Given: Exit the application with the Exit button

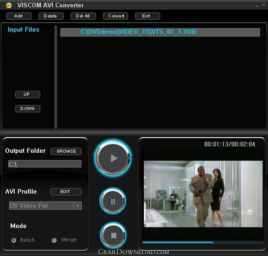Looking at the screenshot, I should click(x=148, y=16).
